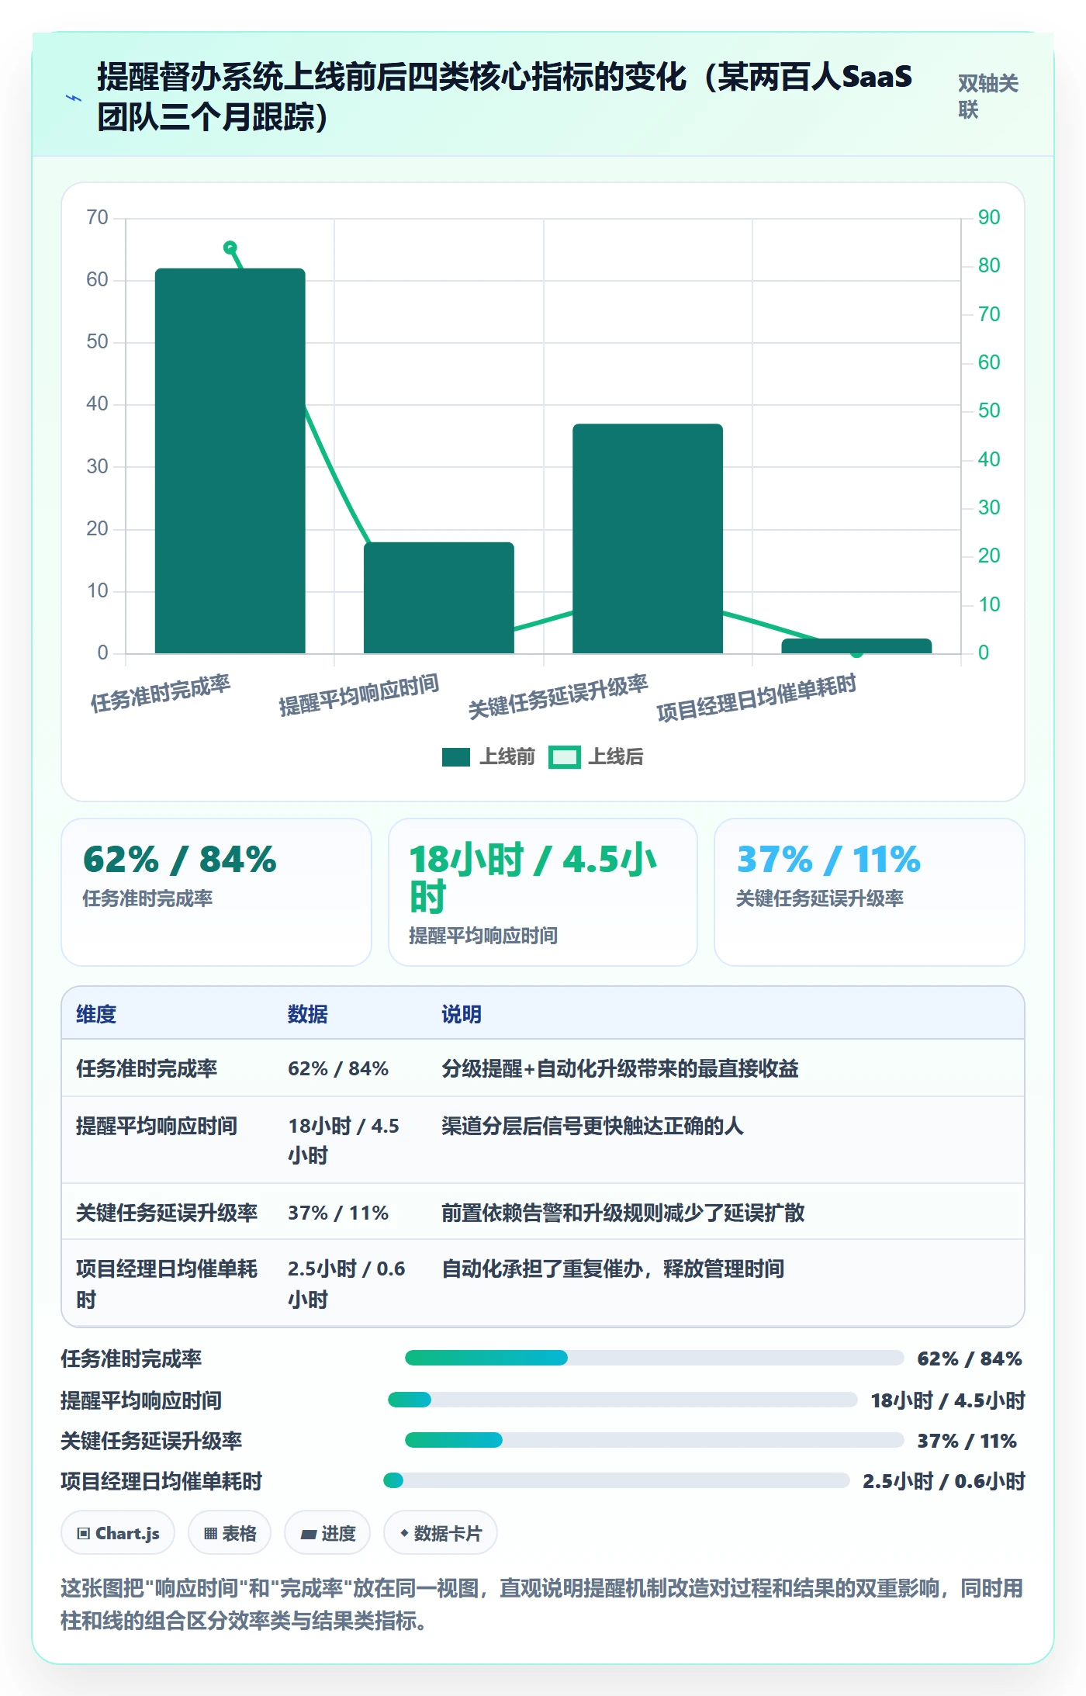Click the 关键任务延误升级率 bar in the chart
This screenshot has width=1086, height=1696.
[648, 538]
